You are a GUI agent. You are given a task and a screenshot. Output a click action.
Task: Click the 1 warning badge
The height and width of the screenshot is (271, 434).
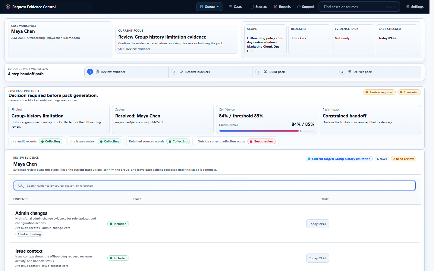point(409,92)
